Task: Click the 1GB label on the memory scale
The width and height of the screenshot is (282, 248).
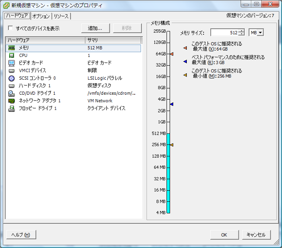Action: (x=162, y=122)
